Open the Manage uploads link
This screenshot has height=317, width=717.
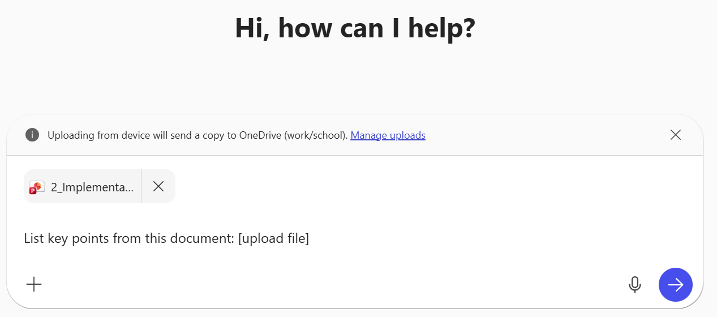pyautogui.click(x=388, y=135)
